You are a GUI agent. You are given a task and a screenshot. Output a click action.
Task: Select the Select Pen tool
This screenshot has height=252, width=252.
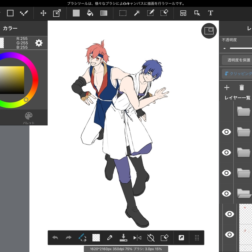tap(151, 13)
